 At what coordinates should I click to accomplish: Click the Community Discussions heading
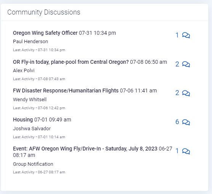[44, 12]
